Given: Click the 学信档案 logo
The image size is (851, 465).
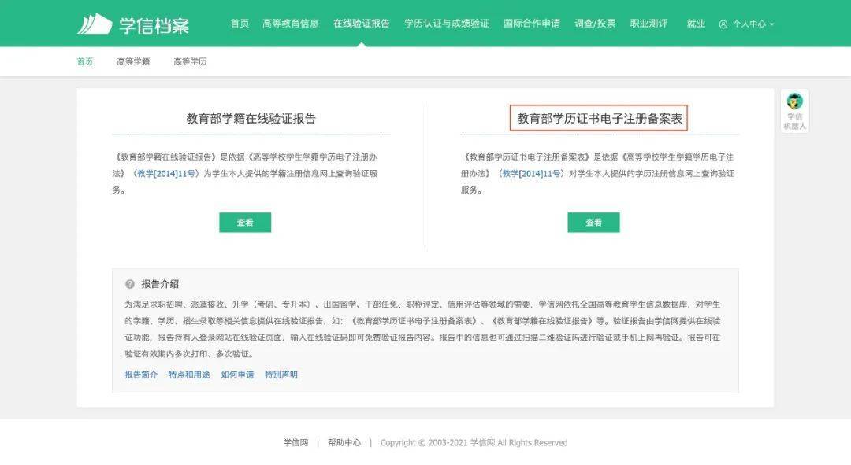Looking at the screenshot, I should pos(133,24).
